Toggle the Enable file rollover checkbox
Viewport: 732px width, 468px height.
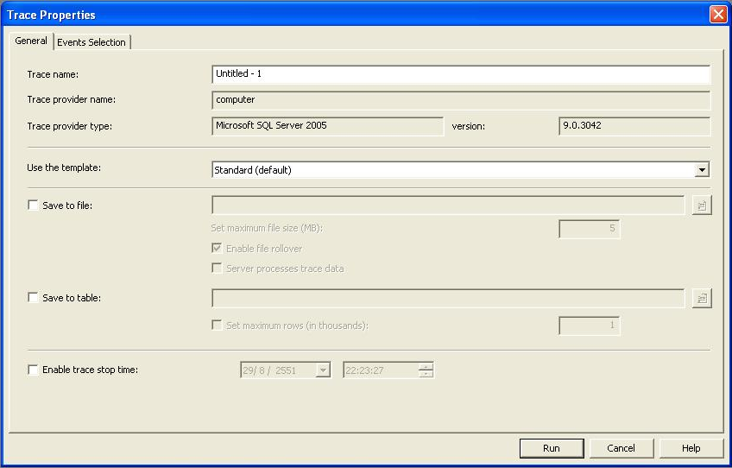click(217, 249)
